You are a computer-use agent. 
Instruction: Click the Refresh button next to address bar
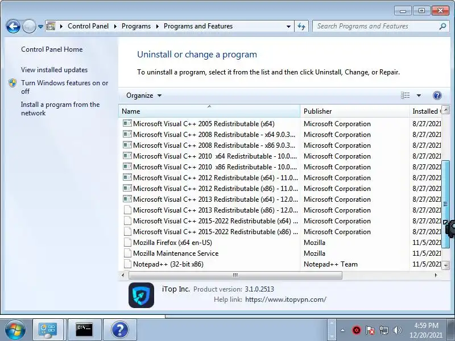coord(301,26)
